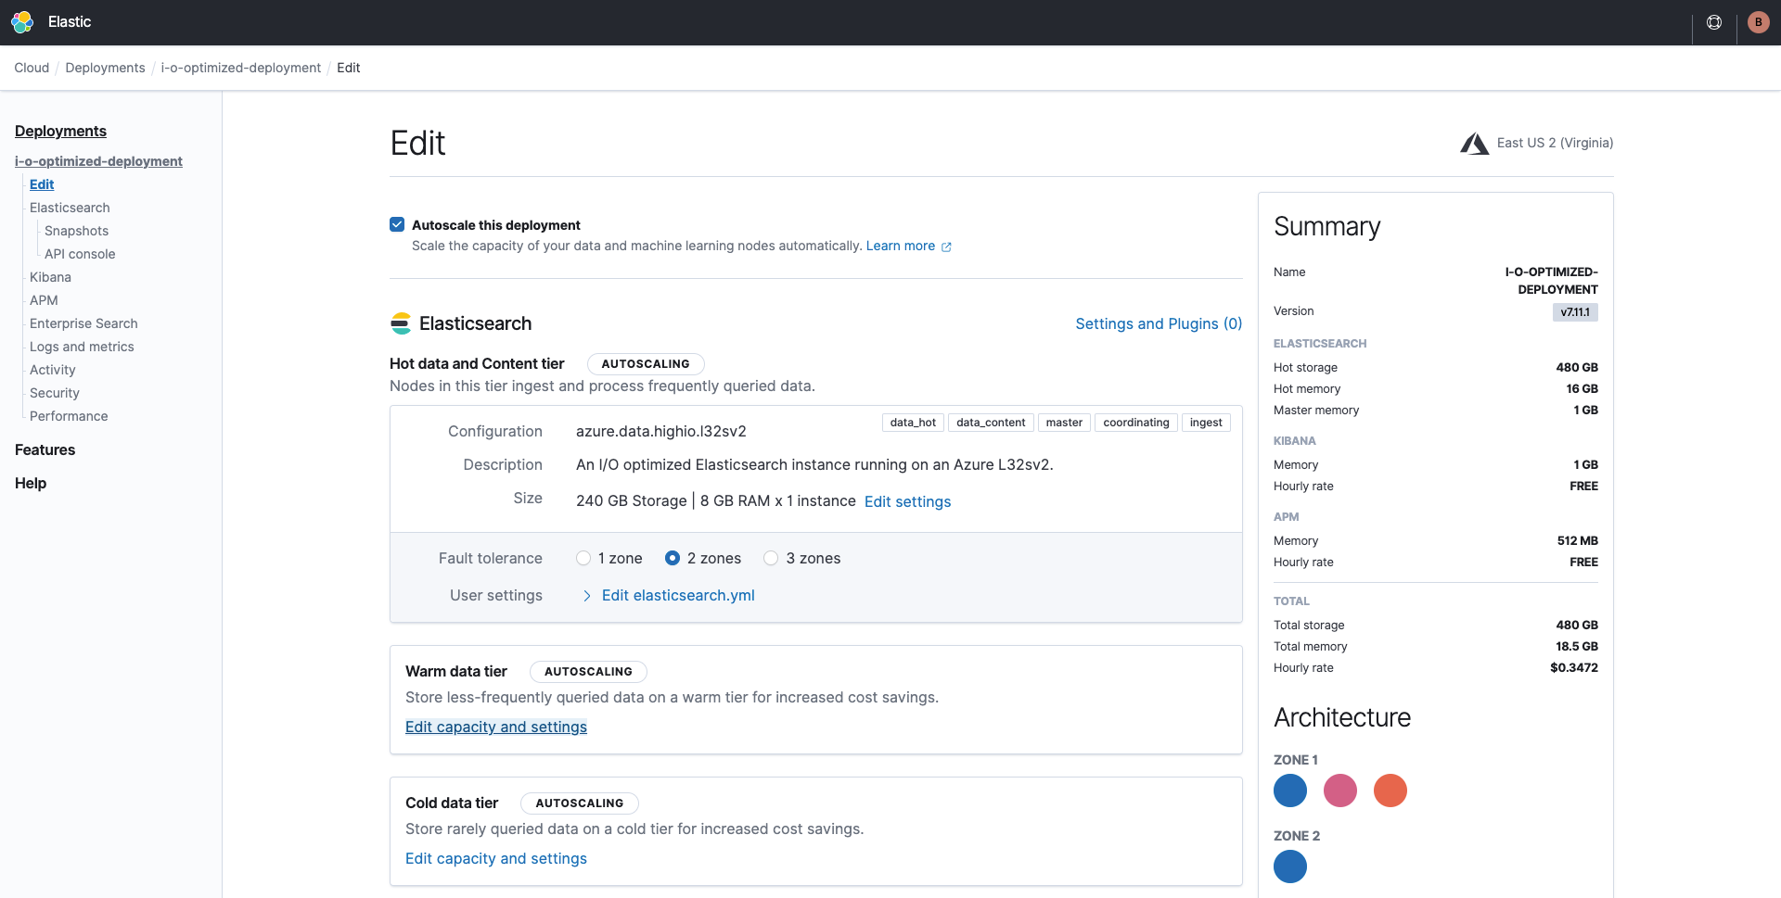Viewport: 1781px width, 898px height.
Task: Open API console sidebar item
Action: point(80,254)
